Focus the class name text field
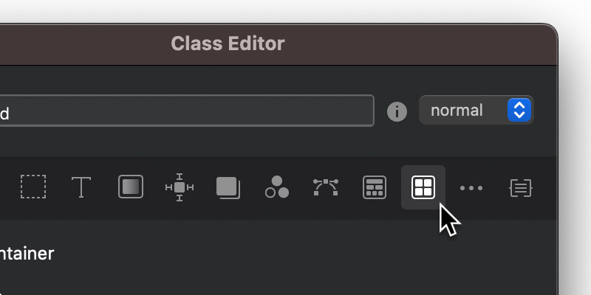The width and height of the screenshot is (591, 295). (187, 111)
